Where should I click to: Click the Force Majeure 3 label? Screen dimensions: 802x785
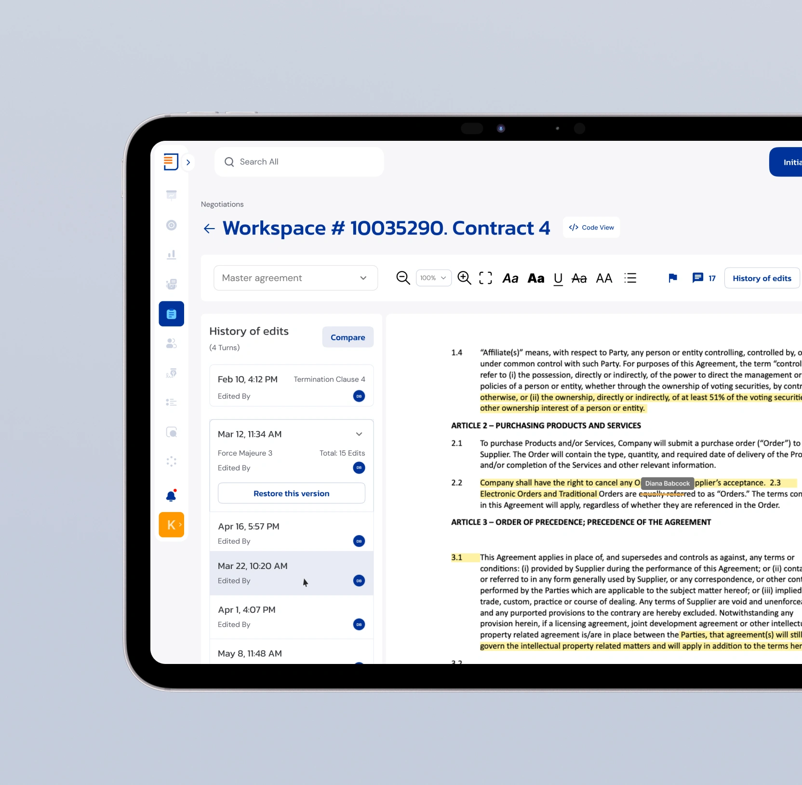pos(245,453)
